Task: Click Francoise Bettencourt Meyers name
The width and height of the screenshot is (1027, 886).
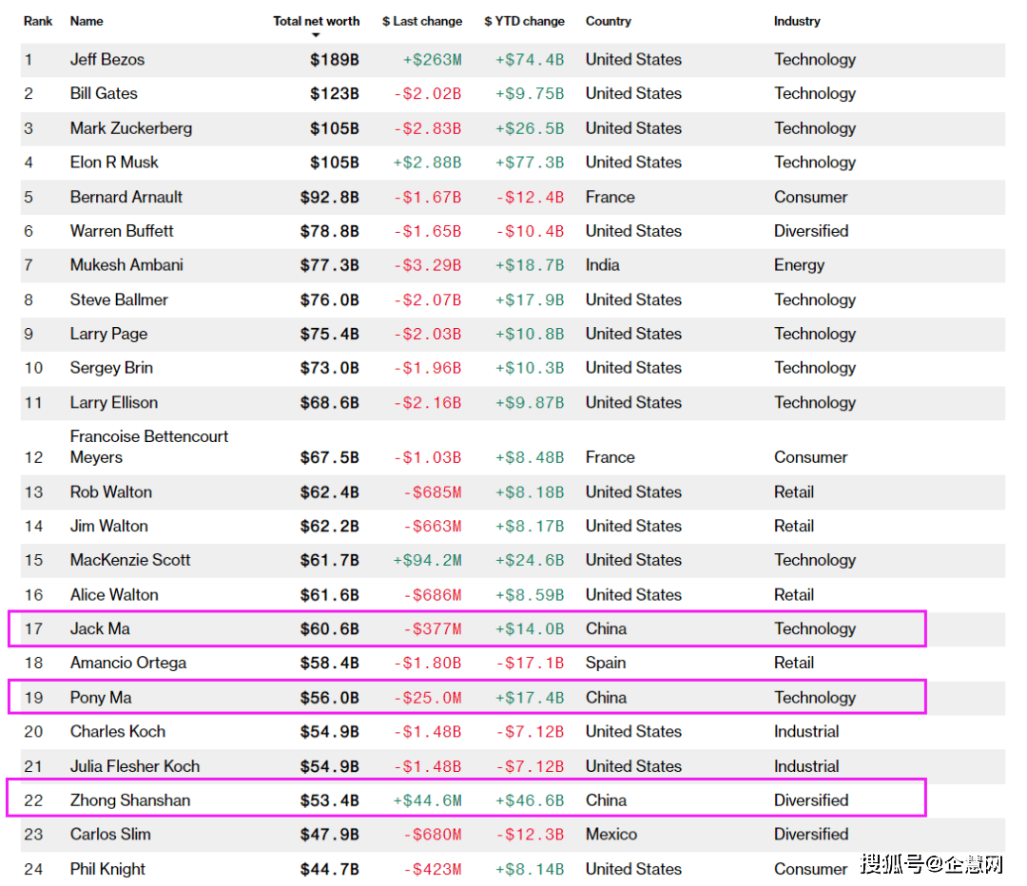Action: [149, 447]
